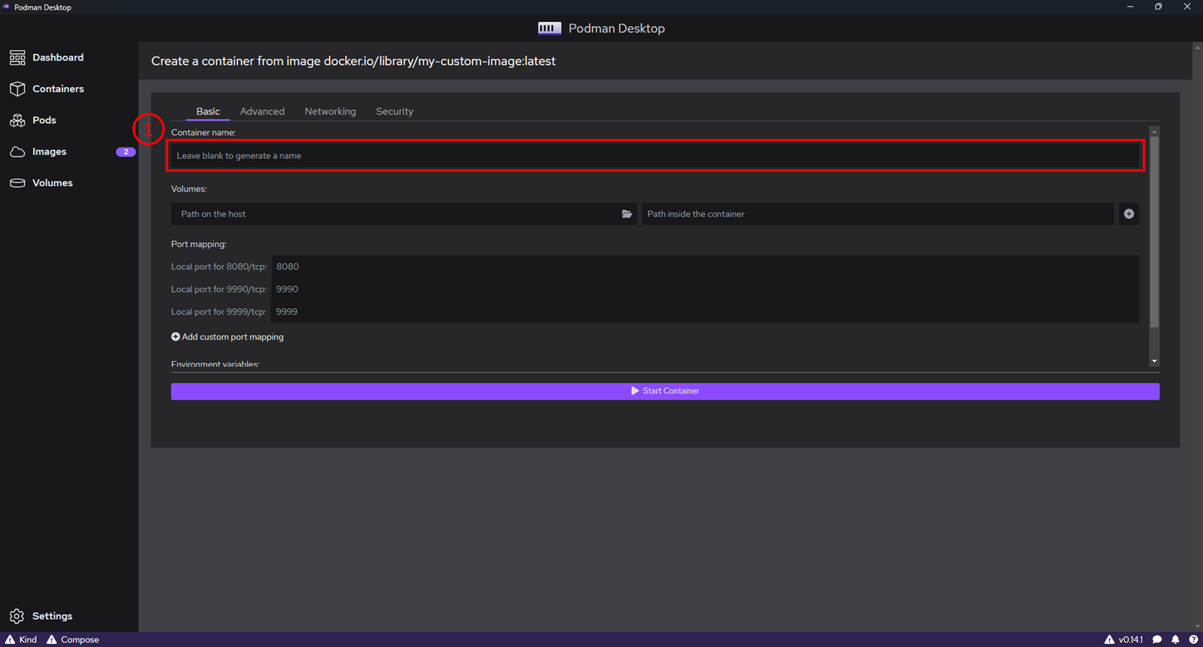1203x647 pixels.
Task: Click the local port field for 9999/tcp
Action: click(x=705, y=312)
